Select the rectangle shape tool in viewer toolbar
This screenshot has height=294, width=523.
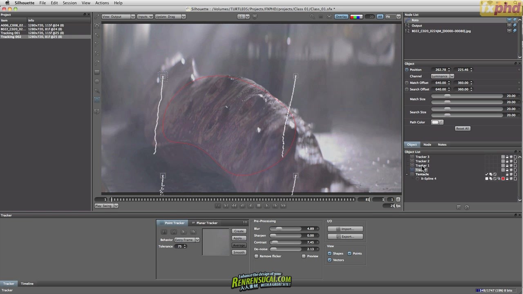pyautogui.click(x=97, y=72)
